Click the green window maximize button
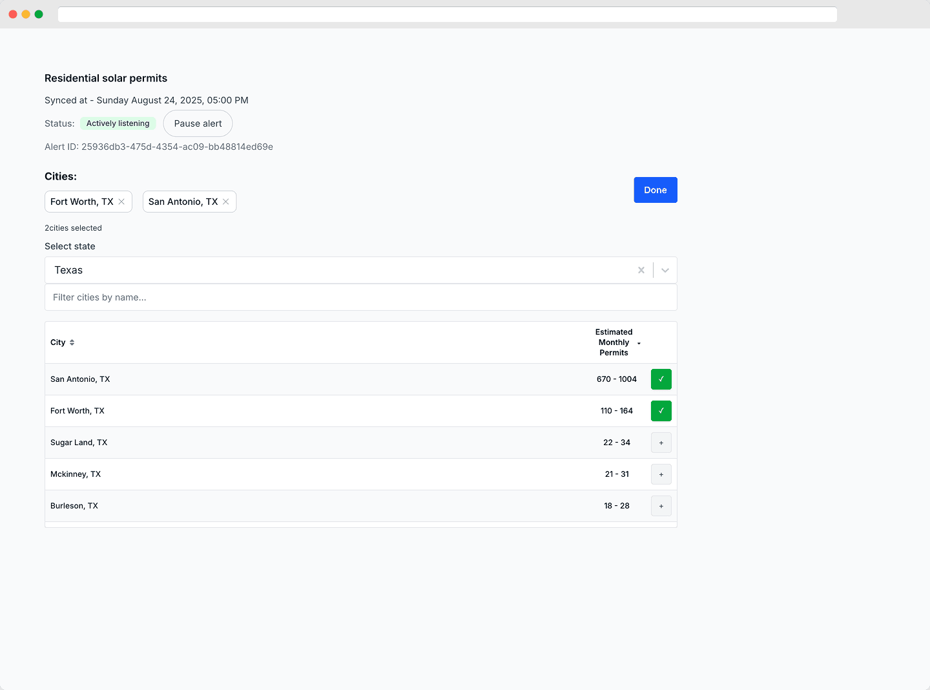This screenshot has width=930, height=690. [39, 14]
